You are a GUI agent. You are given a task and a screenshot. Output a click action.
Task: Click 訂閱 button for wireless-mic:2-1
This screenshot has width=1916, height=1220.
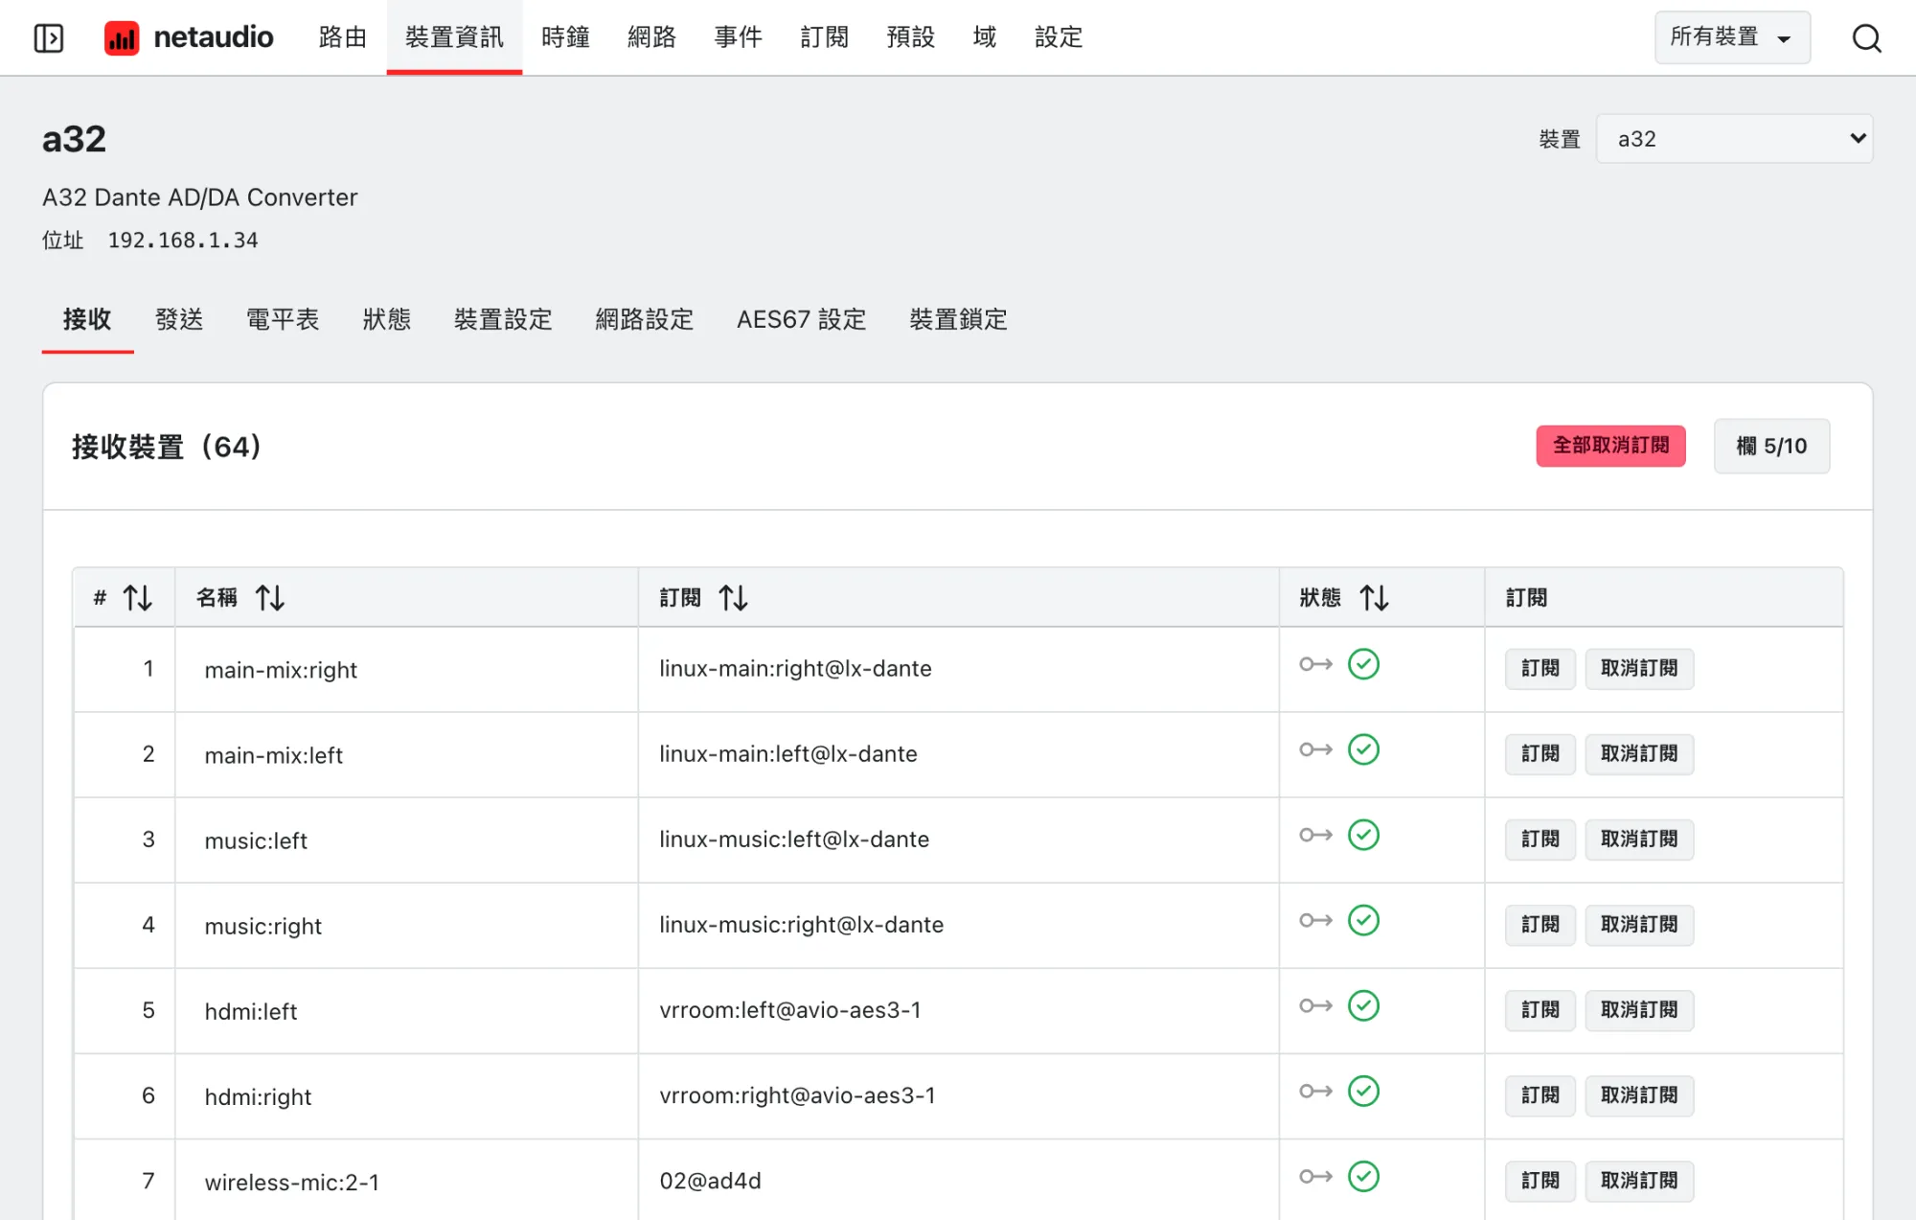click(1540, 1180)
